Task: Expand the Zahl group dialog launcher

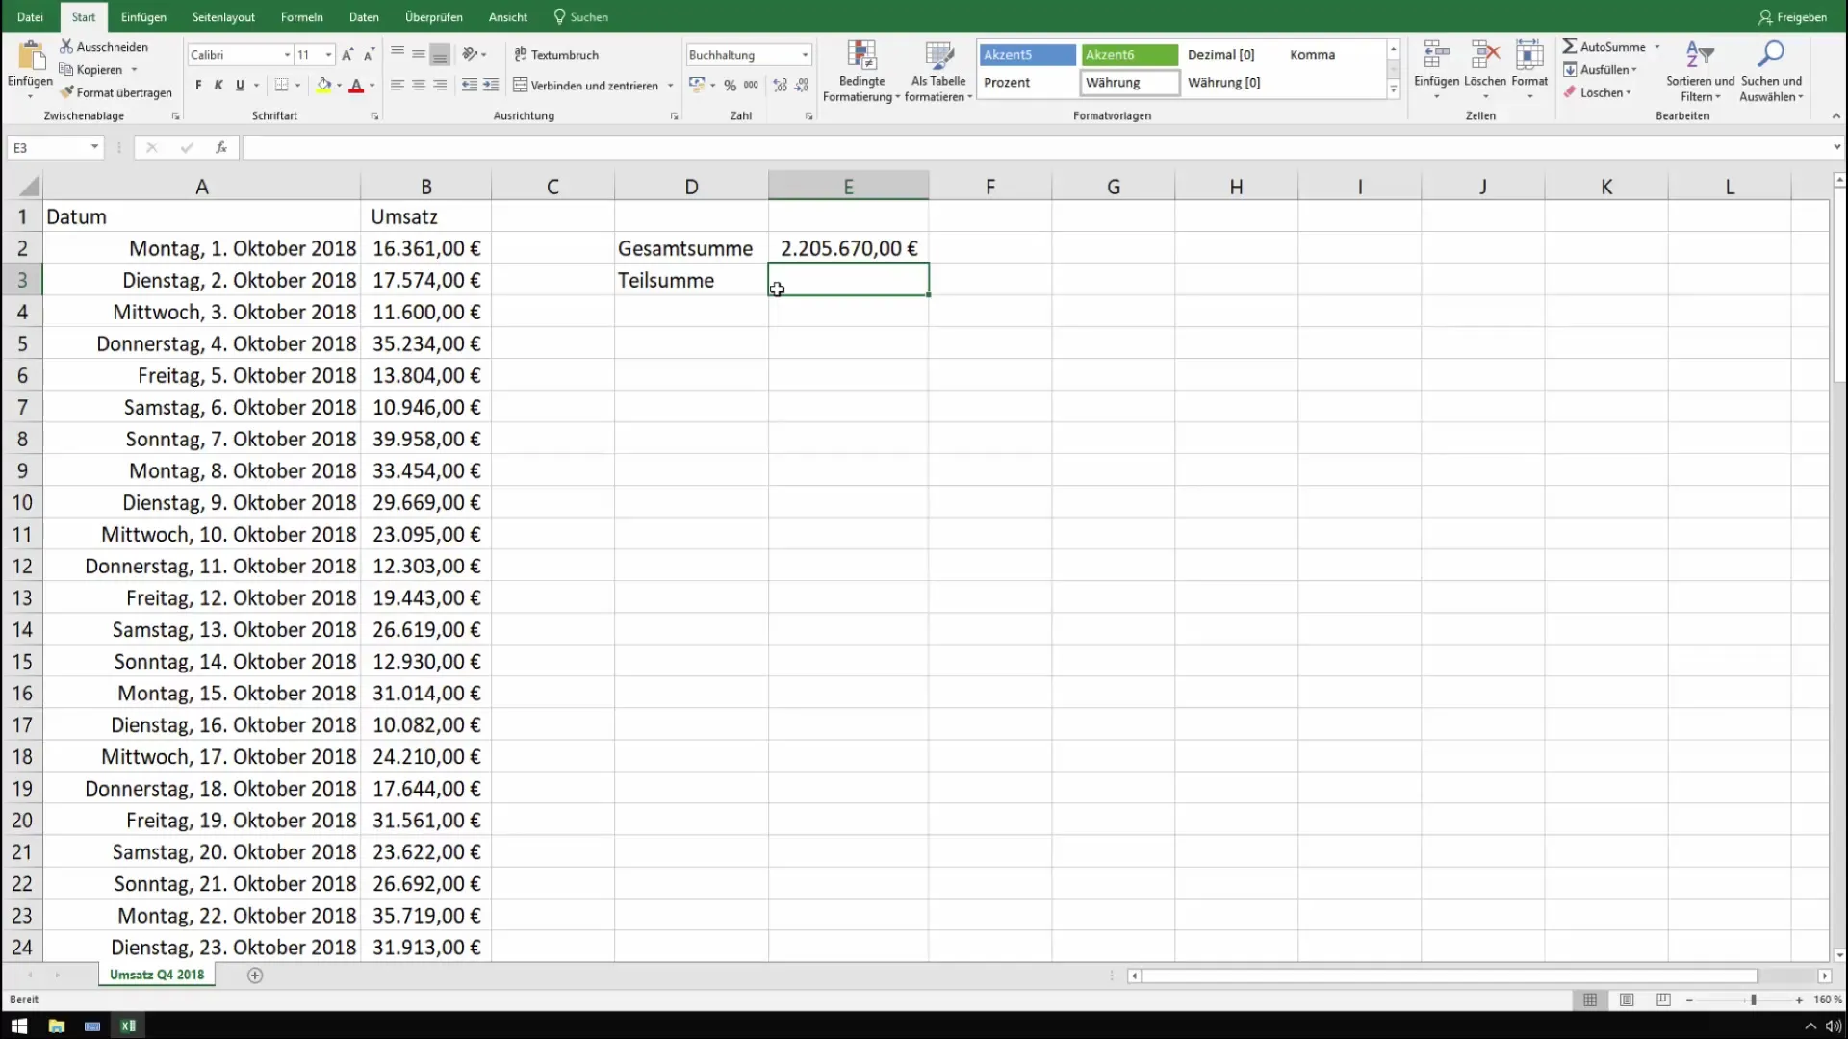Action: pyautogui.click(x=809, y=116)
